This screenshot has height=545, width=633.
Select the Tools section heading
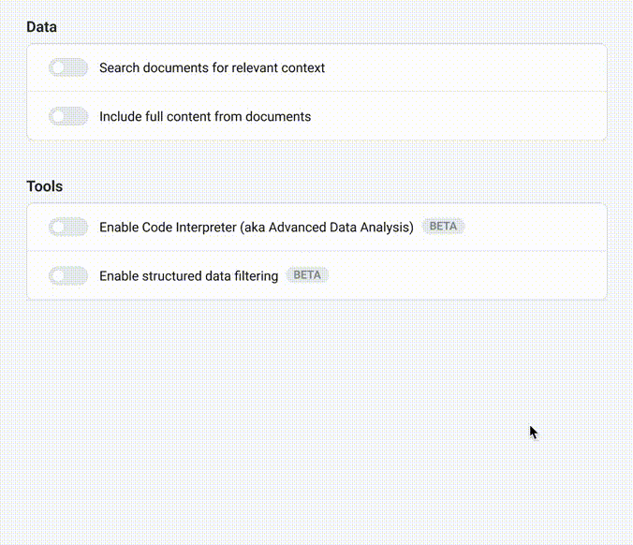click(x=44, y=186)
